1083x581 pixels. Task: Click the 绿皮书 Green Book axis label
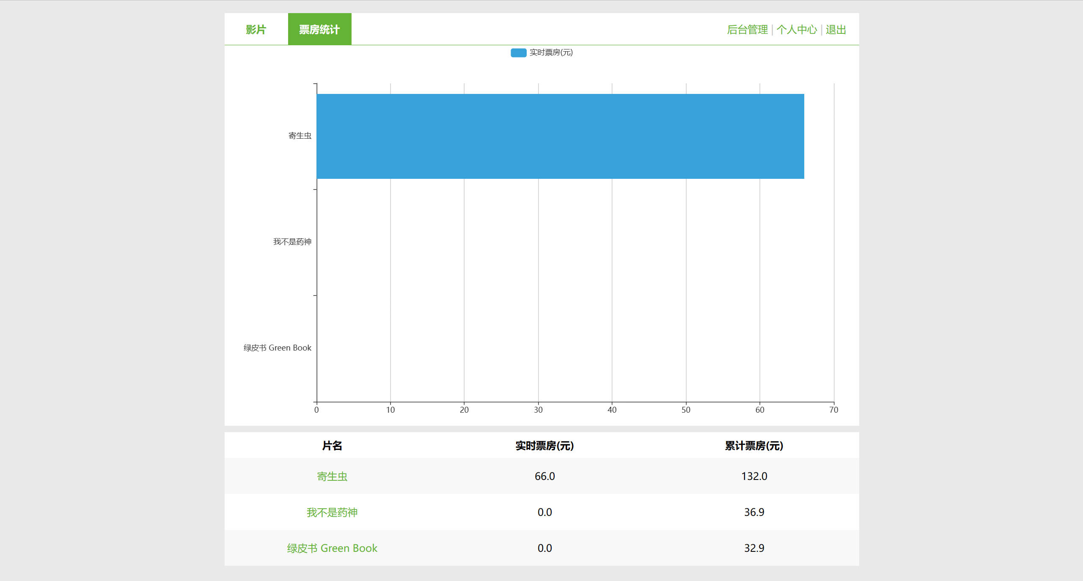277,348
